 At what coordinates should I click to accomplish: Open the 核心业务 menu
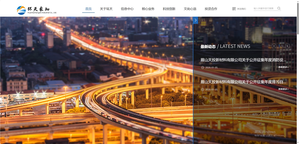148,9
